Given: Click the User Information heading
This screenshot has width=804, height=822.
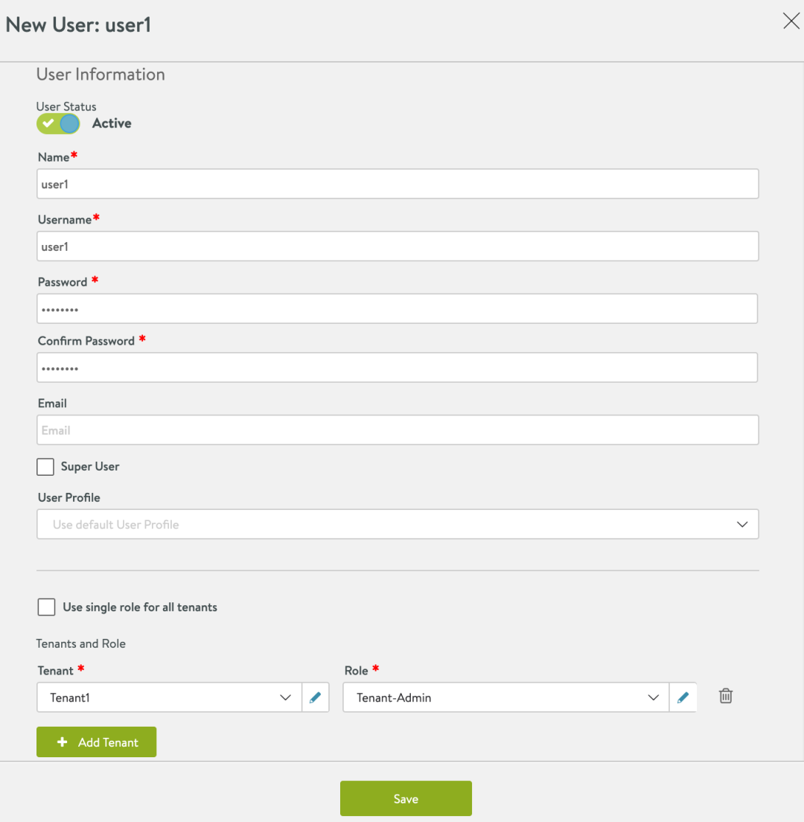Looking at the screenshot, I should click(x=100, y=74).
